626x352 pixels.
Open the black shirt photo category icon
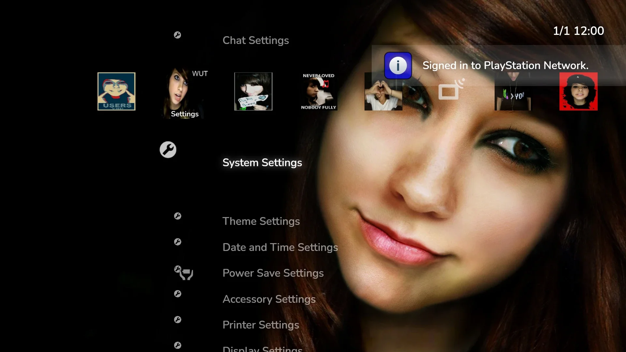(513, 91)
